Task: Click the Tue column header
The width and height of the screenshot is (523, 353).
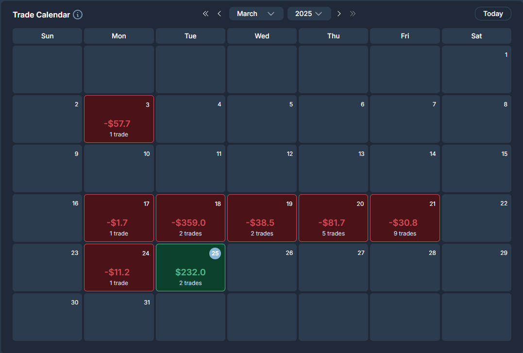Action: pyautogui.click(x=190, y=36)
